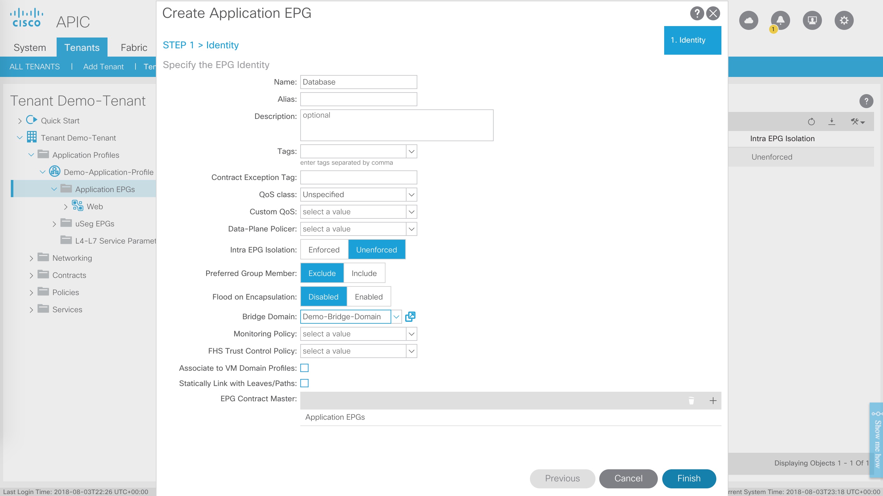Click the Add Tenant link
Viewport: 883px width, 496px height.
[x=103, y=66]
